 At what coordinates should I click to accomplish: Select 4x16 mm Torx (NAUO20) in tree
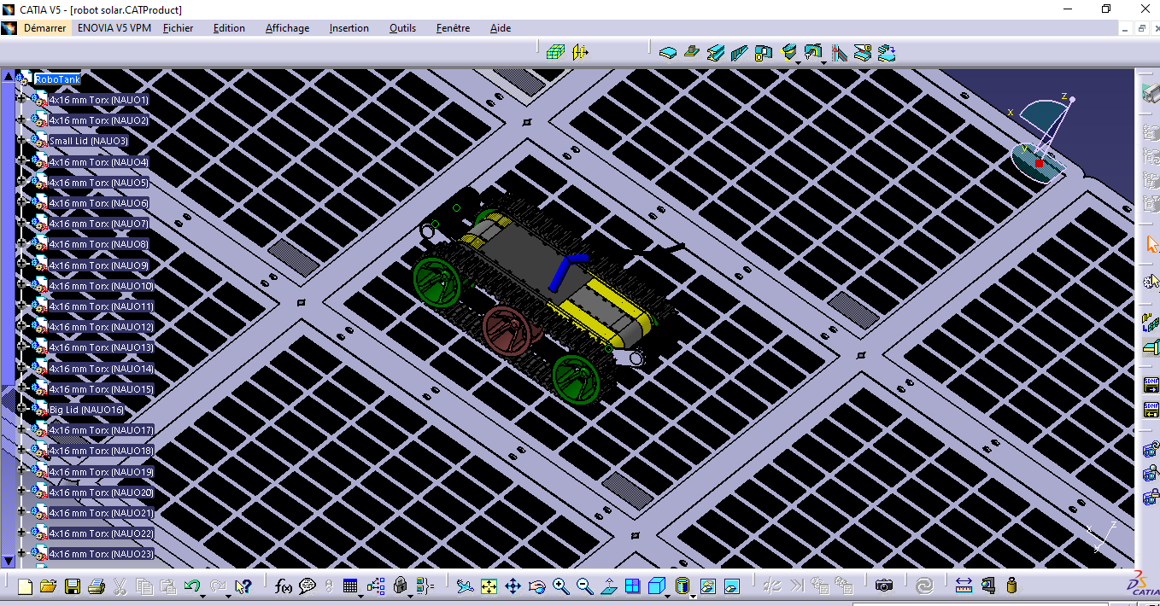coord(102,492)
